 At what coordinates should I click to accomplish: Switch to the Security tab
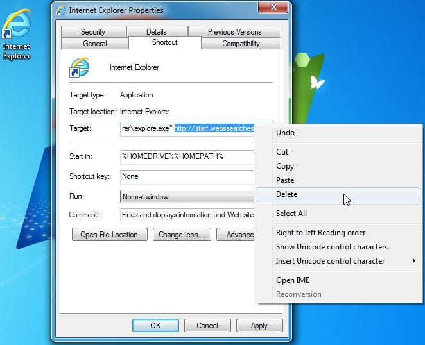(93, 32)
